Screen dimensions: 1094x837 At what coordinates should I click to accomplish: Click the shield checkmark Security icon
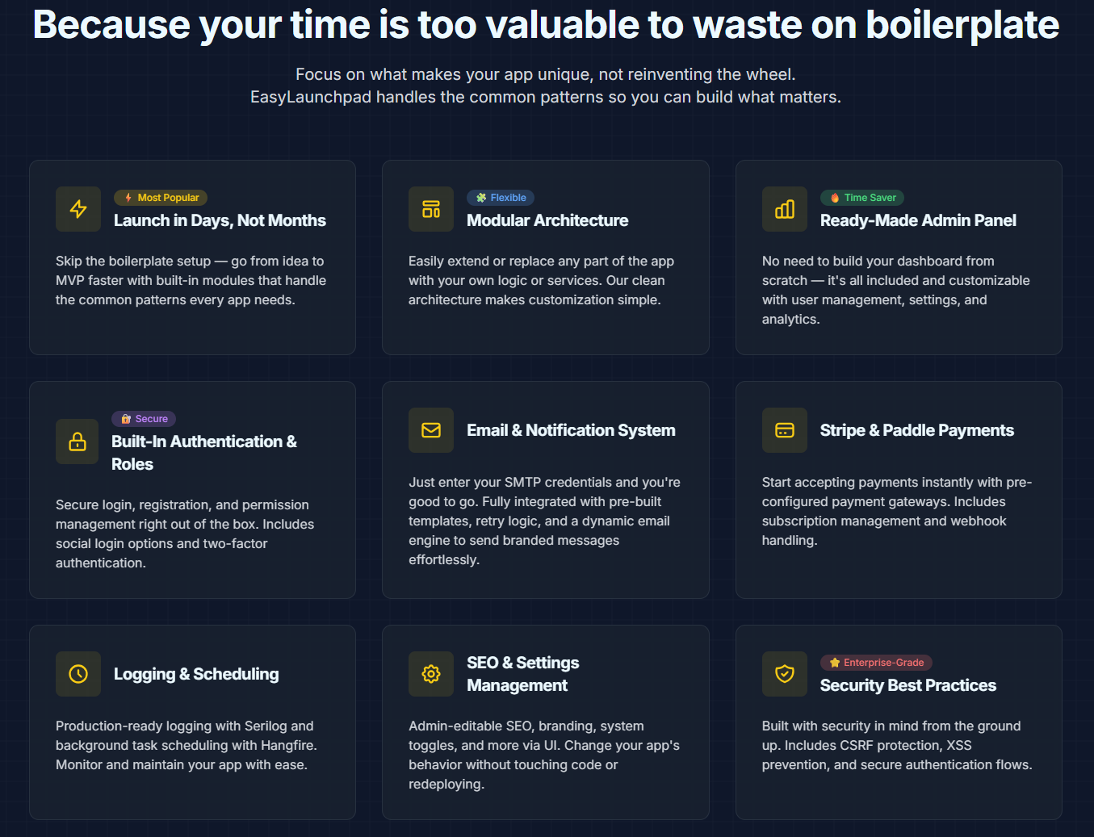785,674
